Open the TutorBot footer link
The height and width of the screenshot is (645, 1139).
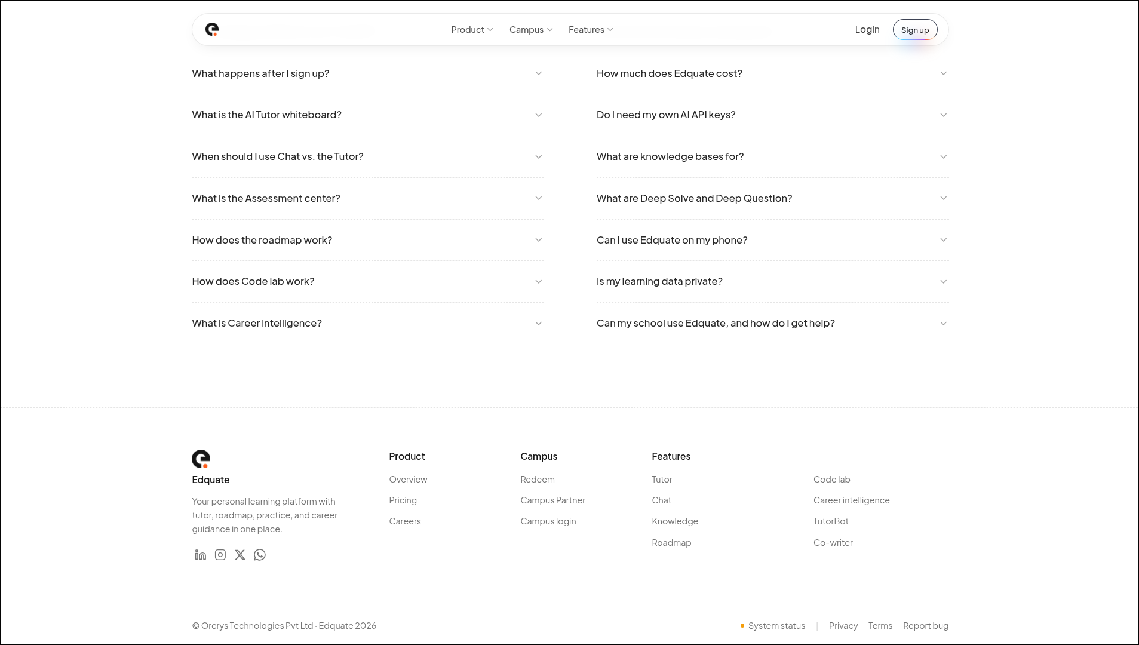831,521
